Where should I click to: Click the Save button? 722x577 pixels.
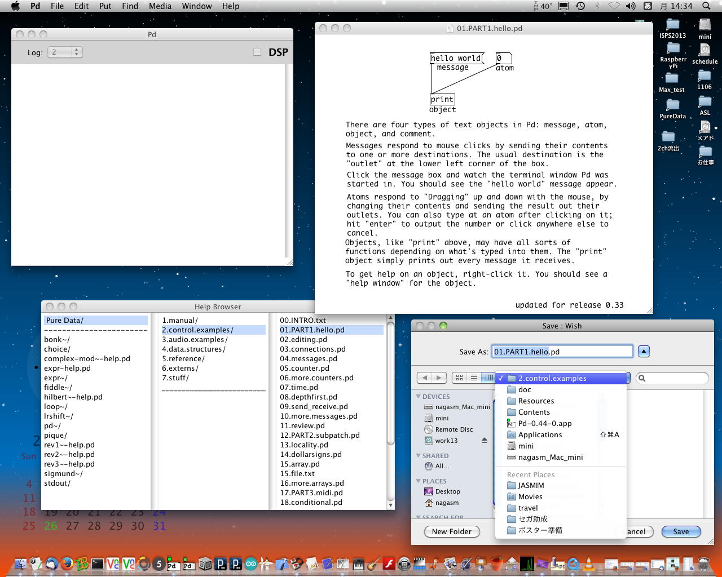tap(681, 531)
